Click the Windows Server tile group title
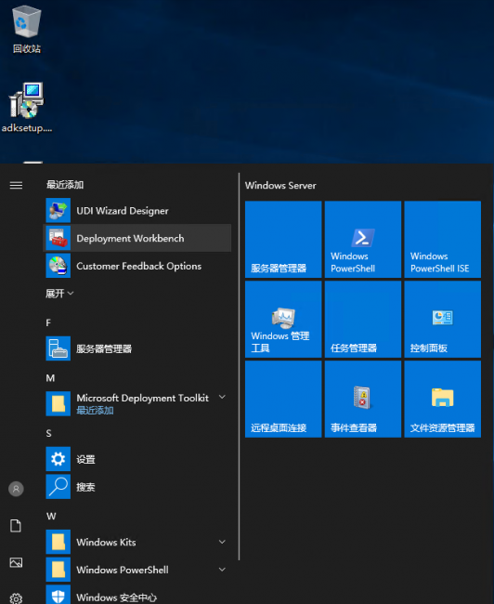Screen dimensions: 494x604 tap(280, 186)
